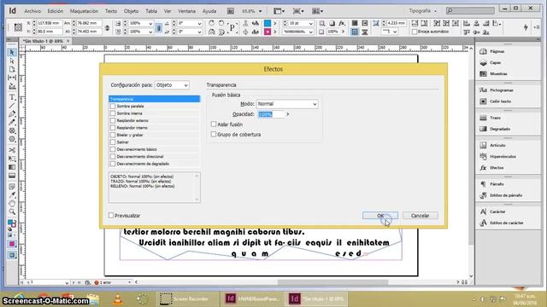Screen dimensions: 547x307
Task: Enable the Desvanecimiento básico checkbox
Action: (x=113, y=149)
